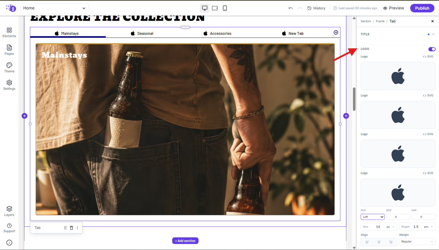Open the Elements panel in sidebar
439x250 pixels.
[9, 32]
